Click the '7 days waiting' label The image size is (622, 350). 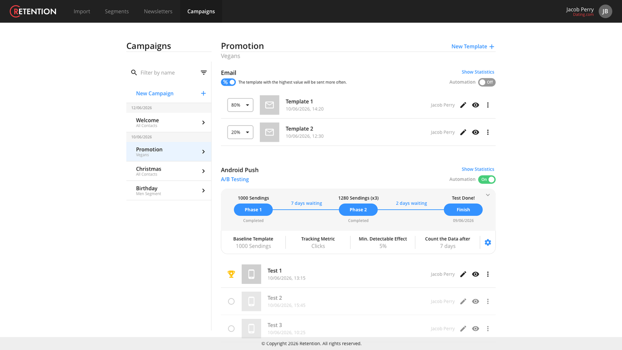(307, 203)
